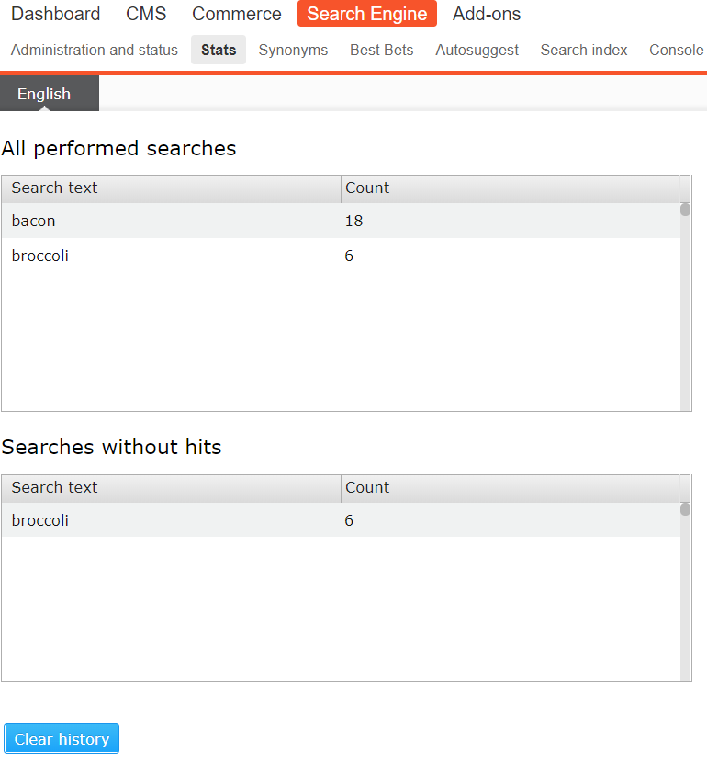Switch to the Search index tab
The width and height of the screenshot is (707, 763).
coord(584,50)
